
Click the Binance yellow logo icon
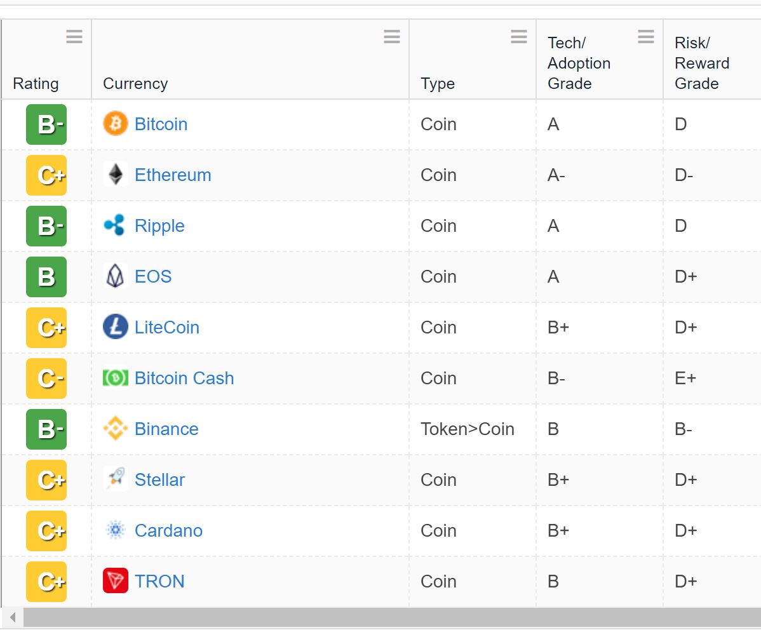coord(116,429)
